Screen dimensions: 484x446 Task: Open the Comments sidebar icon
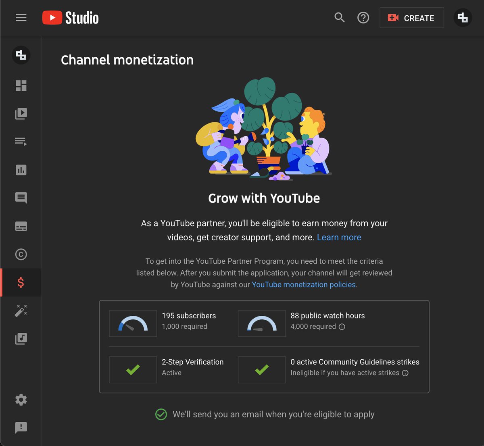[x=21, y=198]
